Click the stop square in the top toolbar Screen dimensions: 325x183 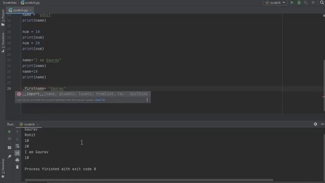coord(313,3)
